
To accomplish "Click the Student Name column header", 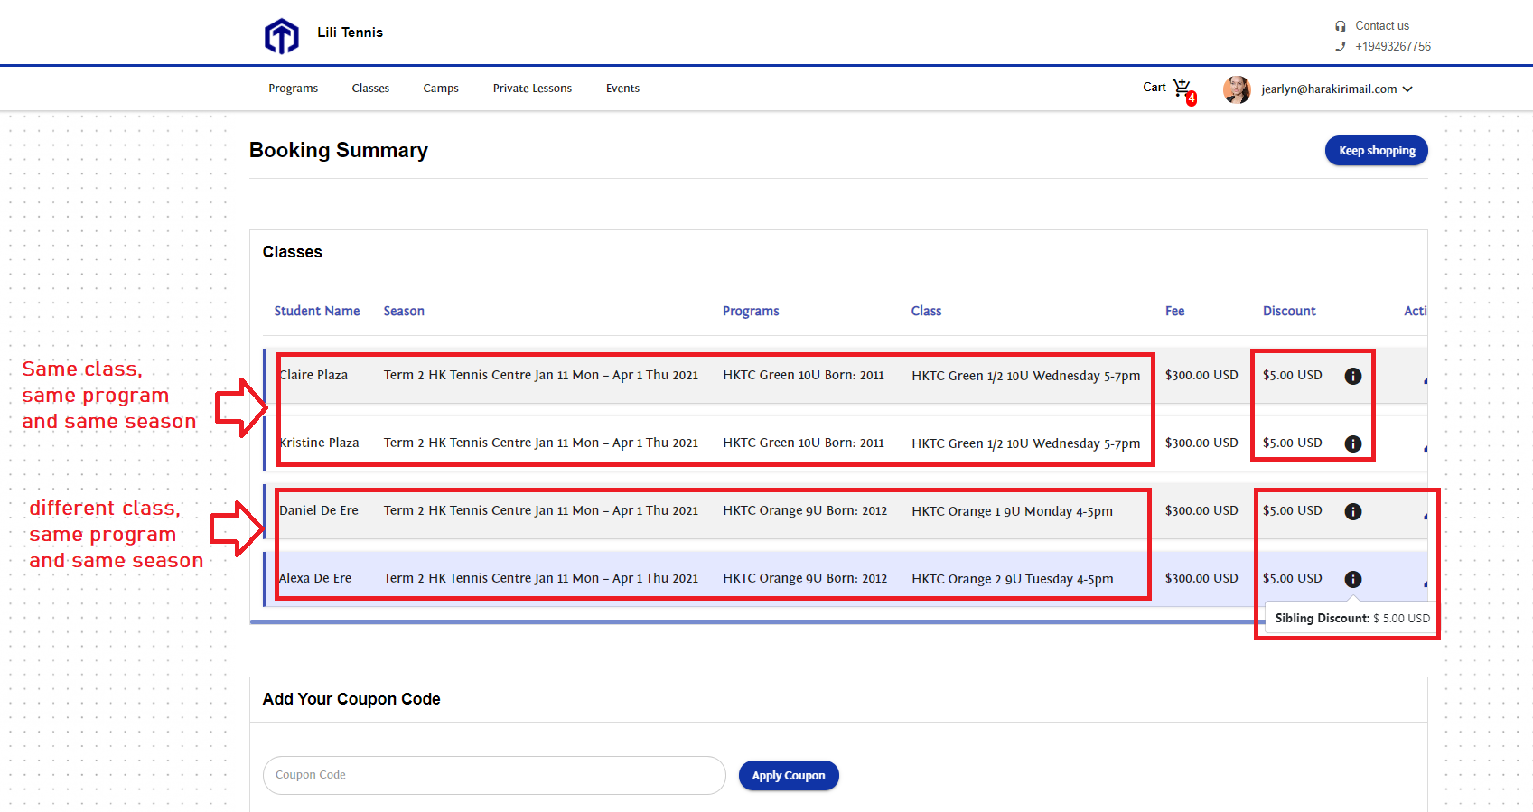I will tap(317, 311).
